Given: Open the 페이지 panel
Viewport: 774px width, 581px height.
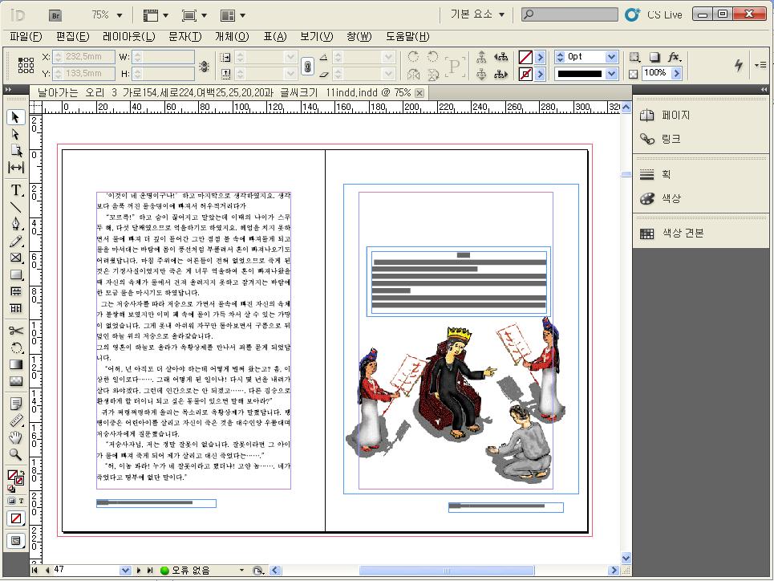Looking at the screenshot, I should 675,116.
